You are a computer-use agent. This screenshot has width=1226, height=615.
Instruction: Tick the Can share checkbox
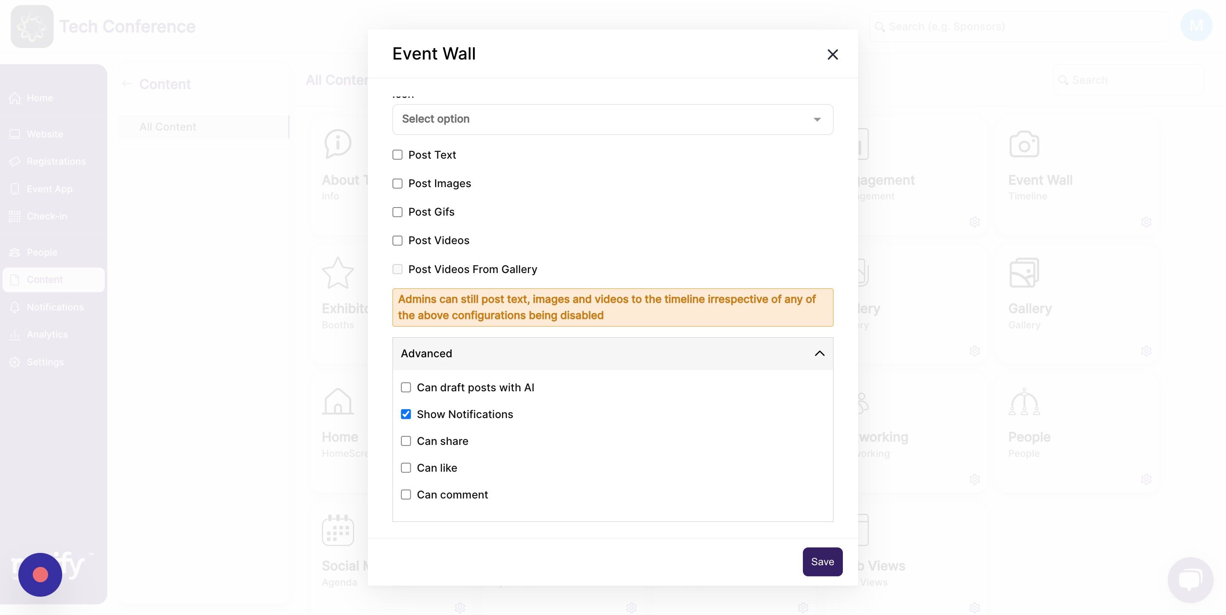pyautogui.click(x=406, y=441)
